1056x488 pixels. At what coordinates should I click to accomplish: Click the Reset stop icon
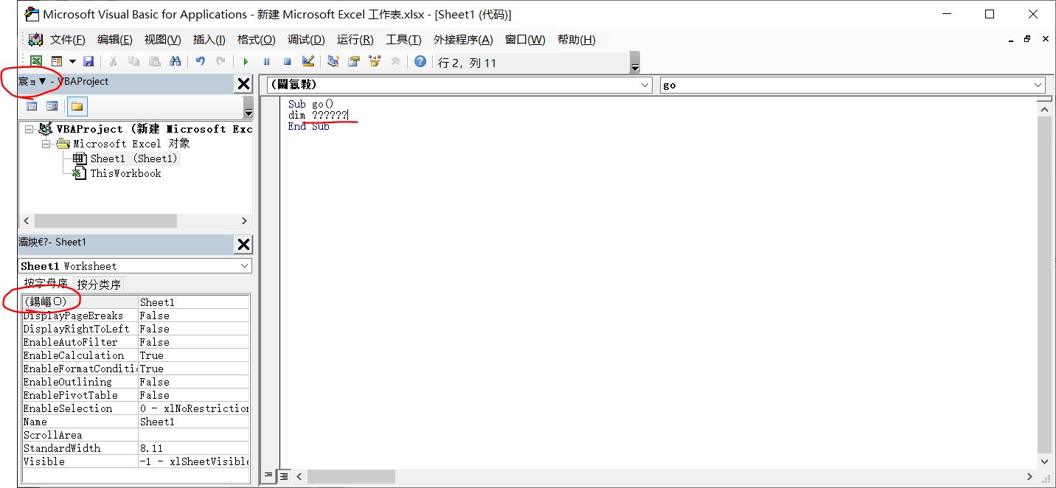tap(287, 62)
